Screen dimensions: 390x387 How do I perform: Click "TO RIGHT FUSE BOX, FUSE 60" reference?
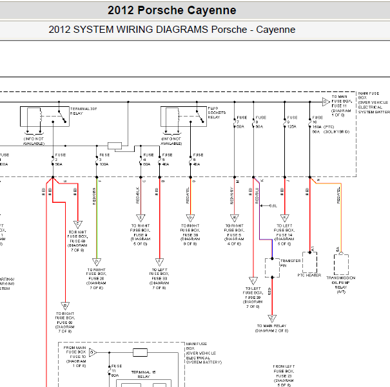[65, 323]
